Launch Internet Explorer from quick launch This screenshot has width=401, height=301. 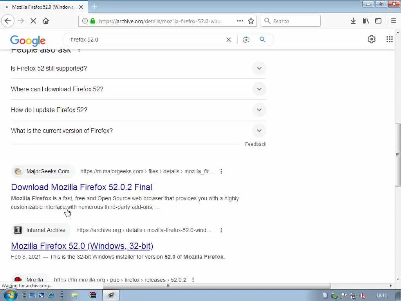coord(51,296)
